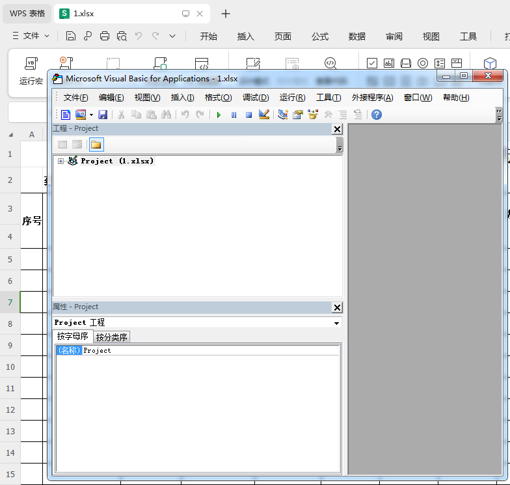Save the project with the floppy disk icon

point(103,115)
